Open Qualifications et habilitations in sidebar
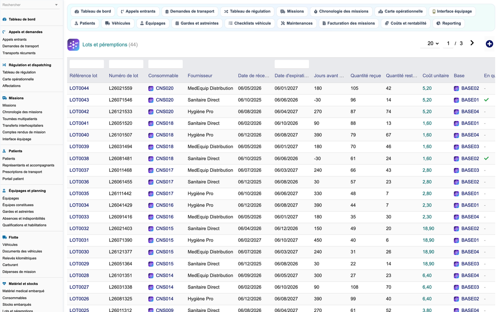The image size is (504, 312). (x=24, y=225)
